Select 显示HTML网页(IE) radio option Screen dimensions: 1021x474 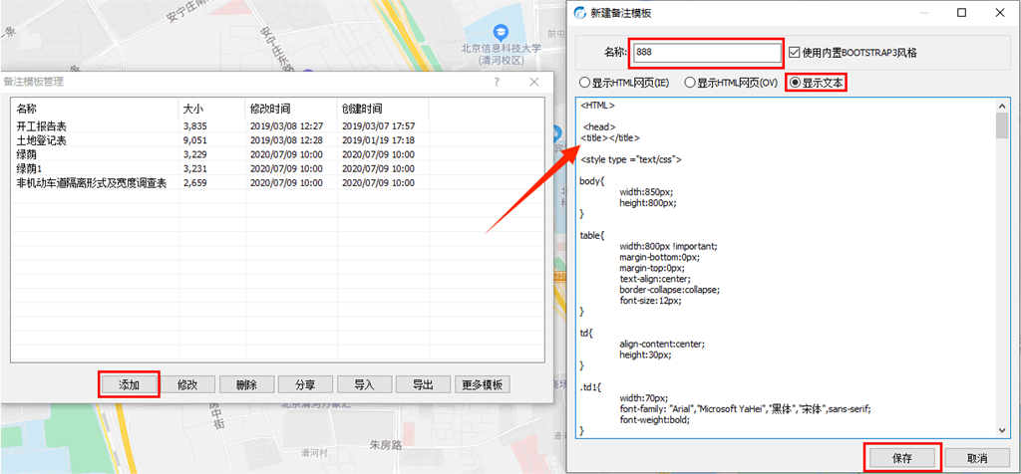[x=585, y=83]
